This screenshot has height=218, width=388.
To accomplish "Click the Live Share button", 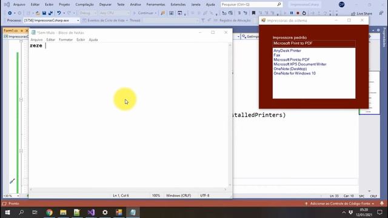I will click(x=361, y=13).
